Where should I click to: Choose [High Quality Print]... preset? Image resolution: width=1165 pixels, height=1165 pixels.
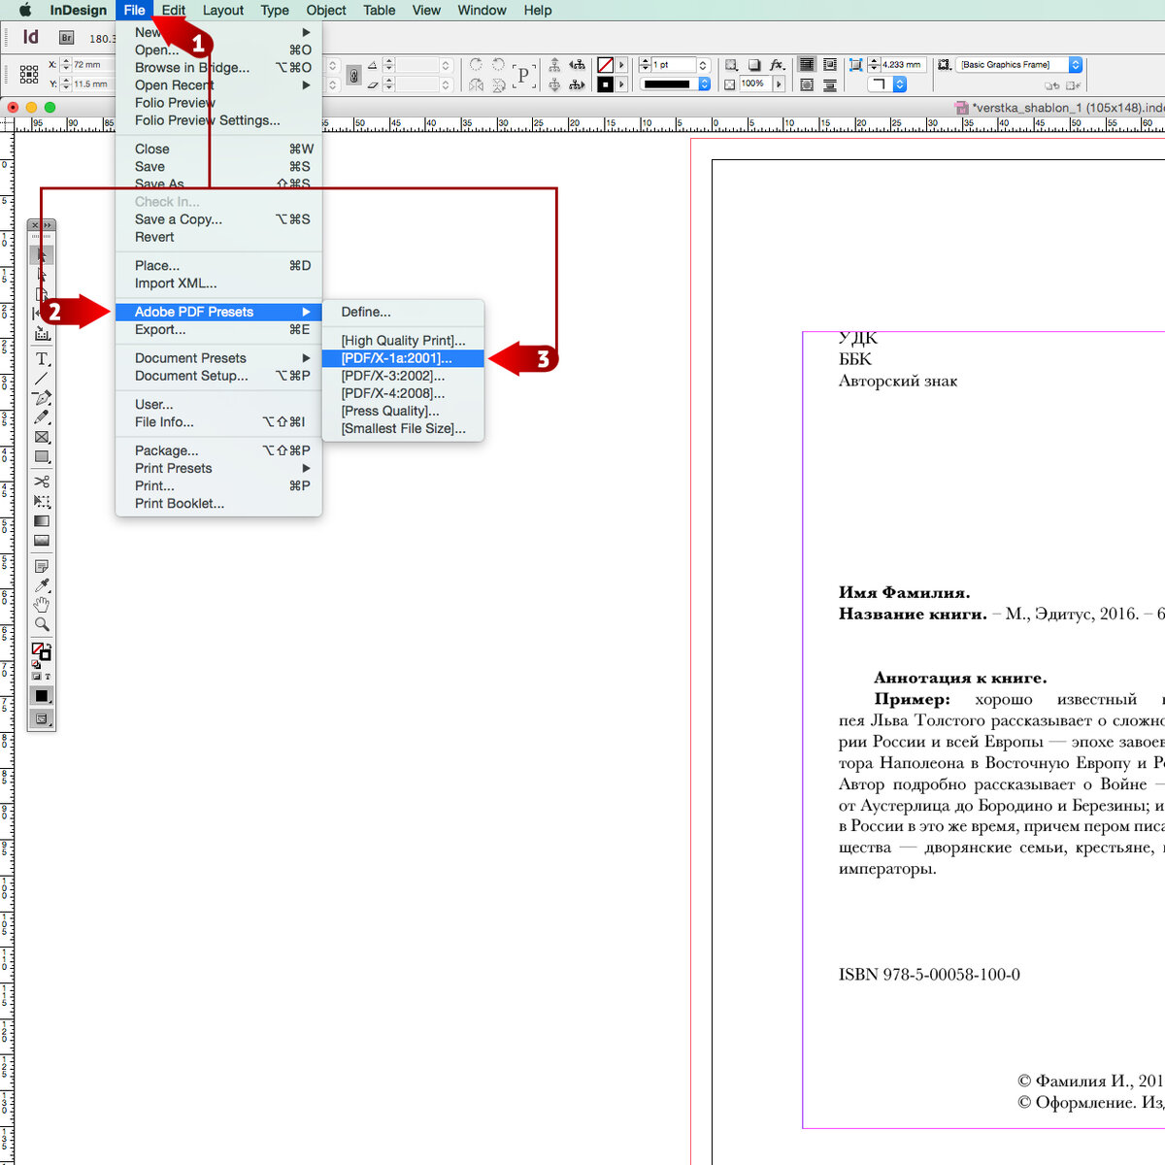coord(403,341)
